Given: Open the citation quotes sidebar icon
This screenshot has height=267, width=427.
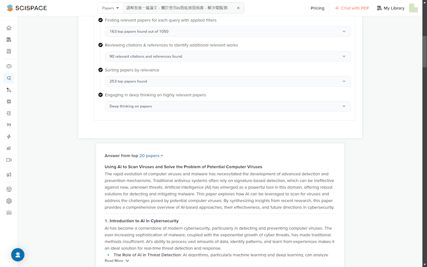Looking at the screenshot, I should [9, 125].
